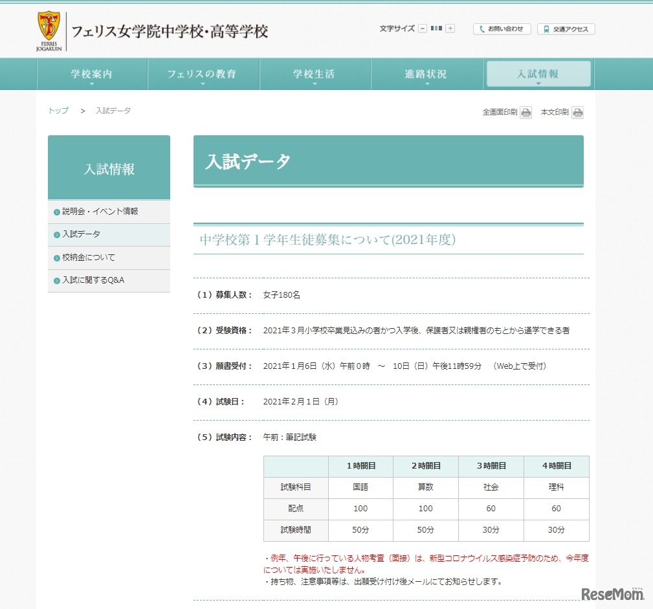
Task: Expand the 学校案内 navigation menu
Action: [x=92, y=74]
